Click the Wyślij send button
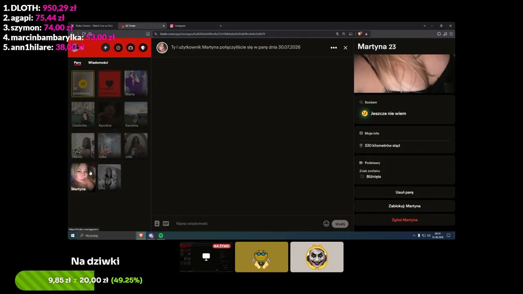Screen dimensions: 523x294 click(340, 224)
